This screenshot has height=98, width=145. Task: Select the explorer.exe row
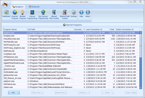71,81
